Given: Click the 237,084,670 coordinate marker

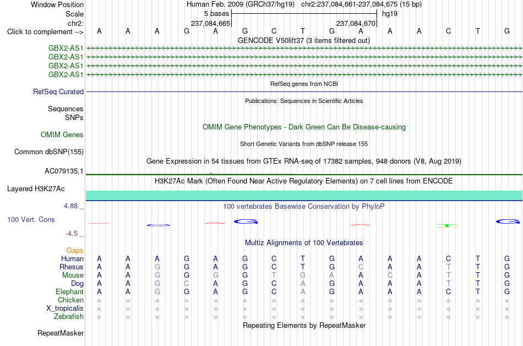Looking at the screenshot, I should click(x=356, y=23).
